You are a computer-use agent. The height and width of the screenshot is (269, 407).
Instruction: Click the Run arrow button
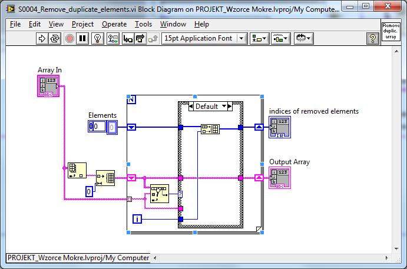[x=42, y=39]
